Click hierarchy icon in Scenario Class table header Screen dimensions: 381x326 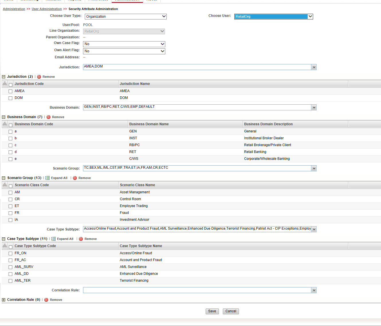coord(5,185)
